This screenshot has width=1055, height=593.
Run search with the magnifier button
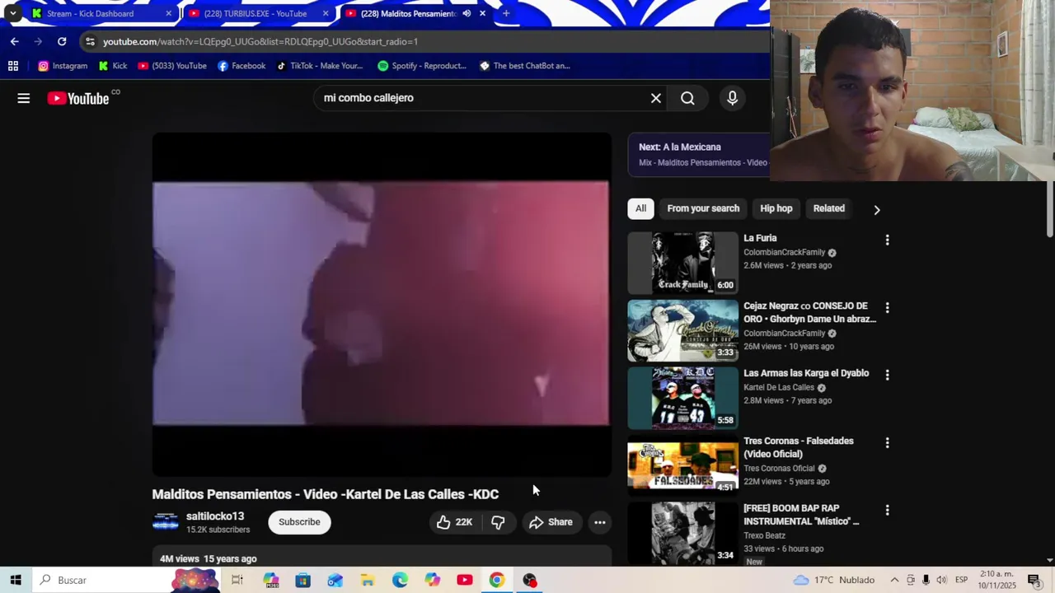687,98
